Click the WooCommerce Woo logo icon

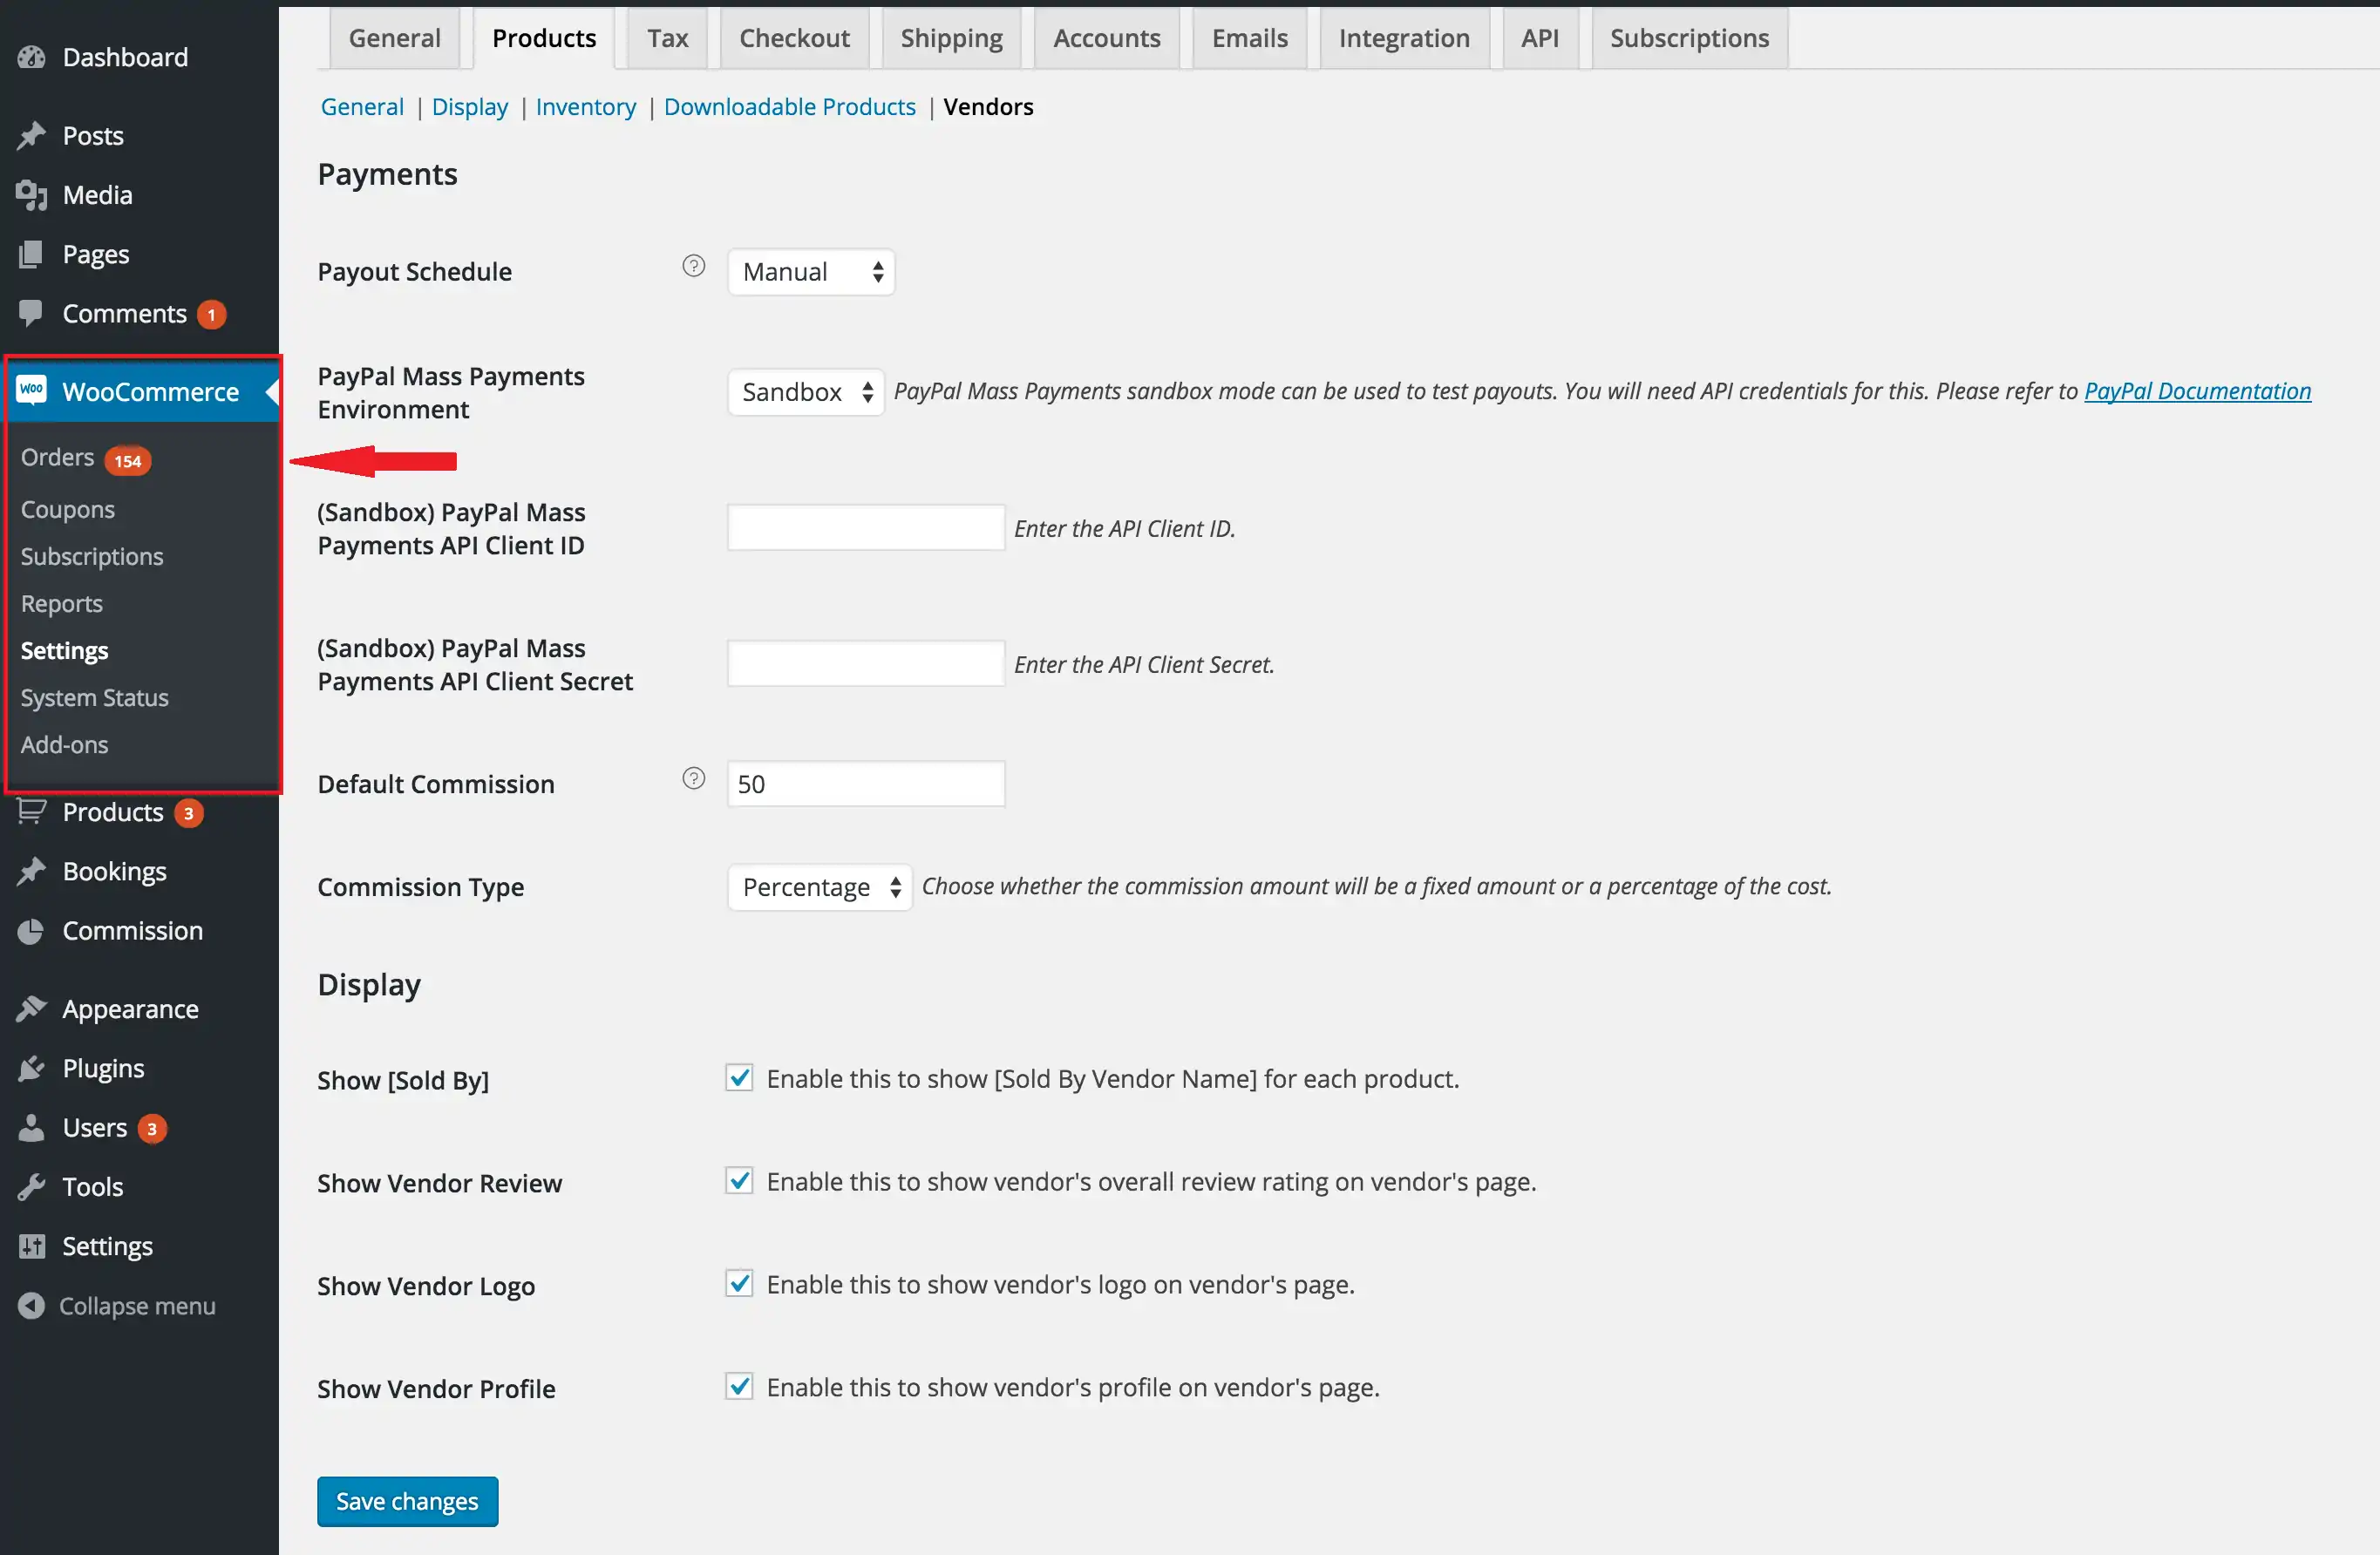(x=31, y=390)
